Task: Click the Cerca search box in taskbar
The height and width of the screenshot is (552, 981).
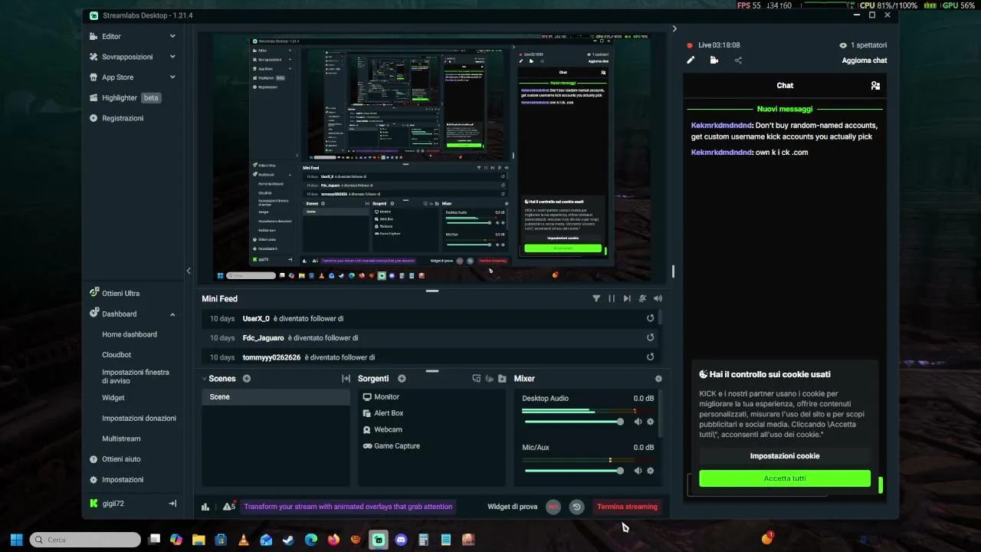Action: point(85,540)
